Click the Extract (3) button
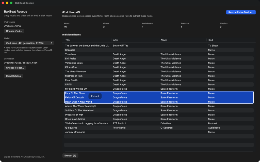The width and height of the screenshot is (260, 162). click(70, 156)
